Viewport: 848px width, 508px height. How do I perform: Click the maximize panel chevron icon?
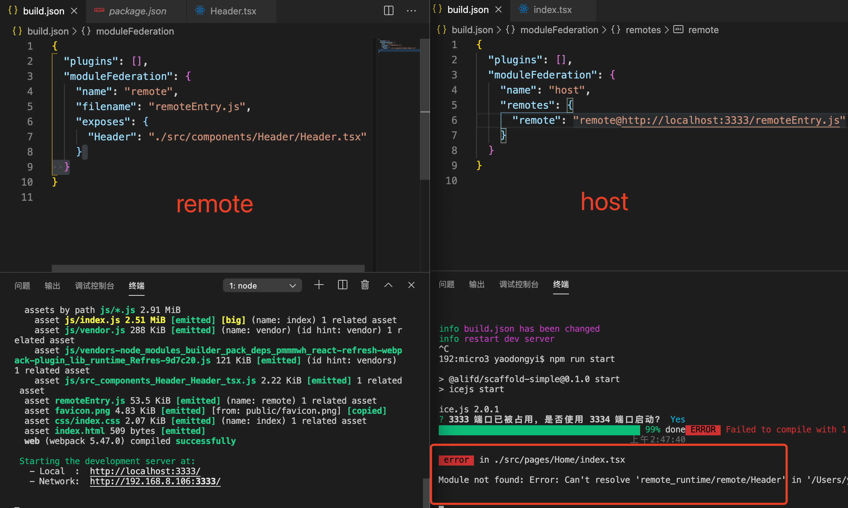[388, 285]
